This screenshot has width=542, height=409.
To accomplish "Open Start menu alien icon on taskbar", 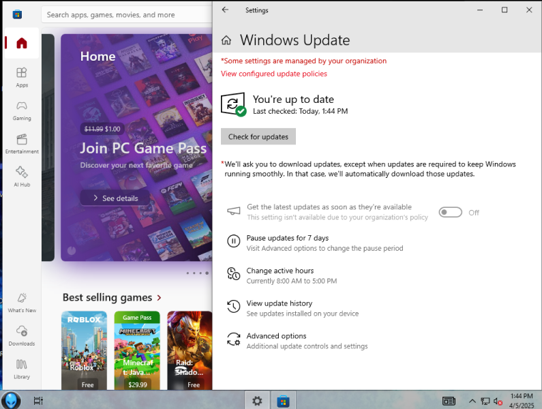I will [x=11, y=400].
